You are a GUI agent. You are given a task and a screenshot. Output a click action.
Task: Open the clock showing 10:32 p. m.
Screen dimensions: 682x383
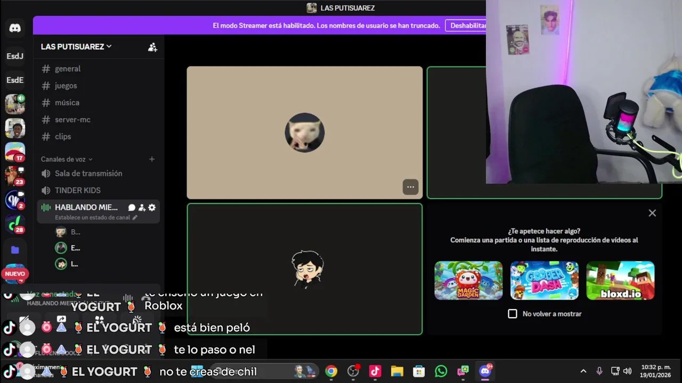click(x=656, y=371)
